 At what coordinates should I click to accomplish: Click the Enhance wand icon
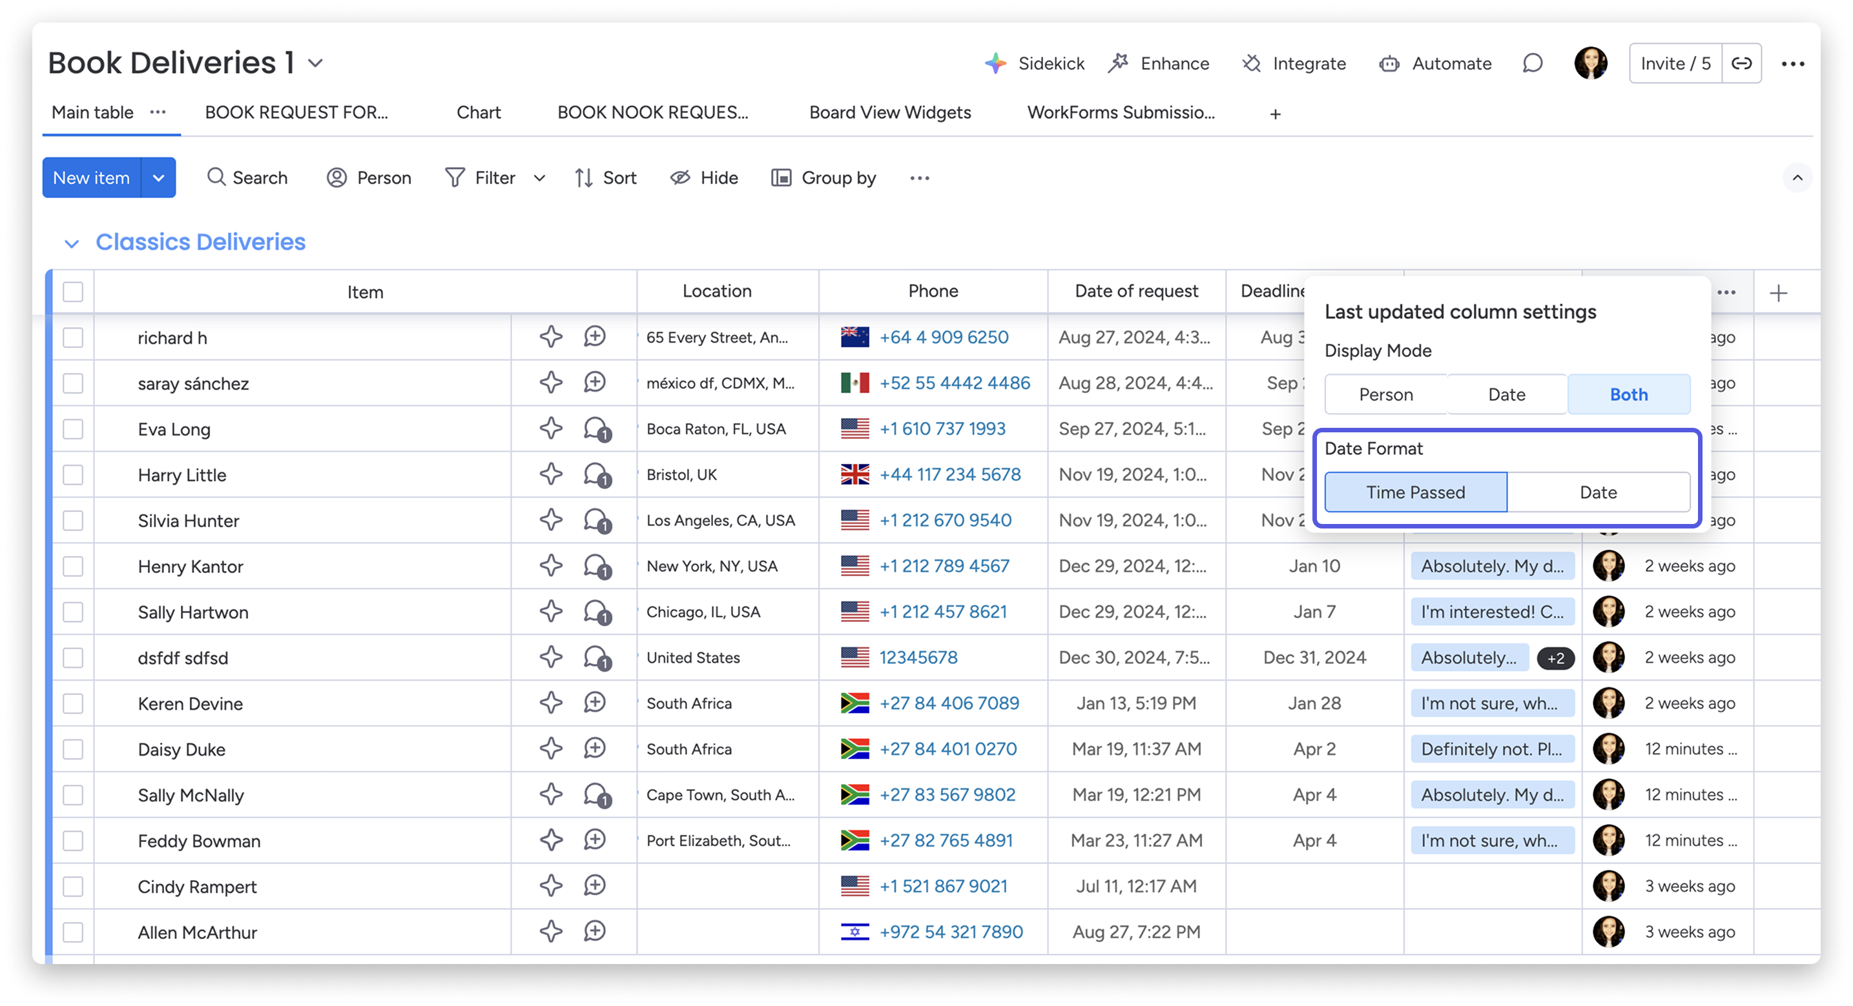[1118, 63]
